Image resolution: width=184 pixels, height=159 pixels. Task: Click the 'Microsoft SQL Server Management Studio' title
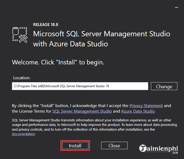pos(102,34)
